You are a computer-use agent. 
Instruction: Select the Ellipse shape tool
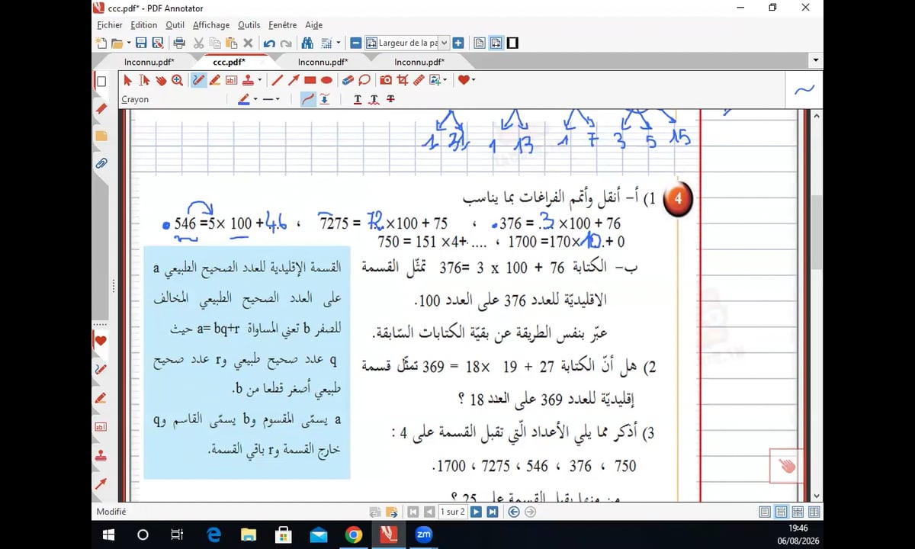click(326, 80)
